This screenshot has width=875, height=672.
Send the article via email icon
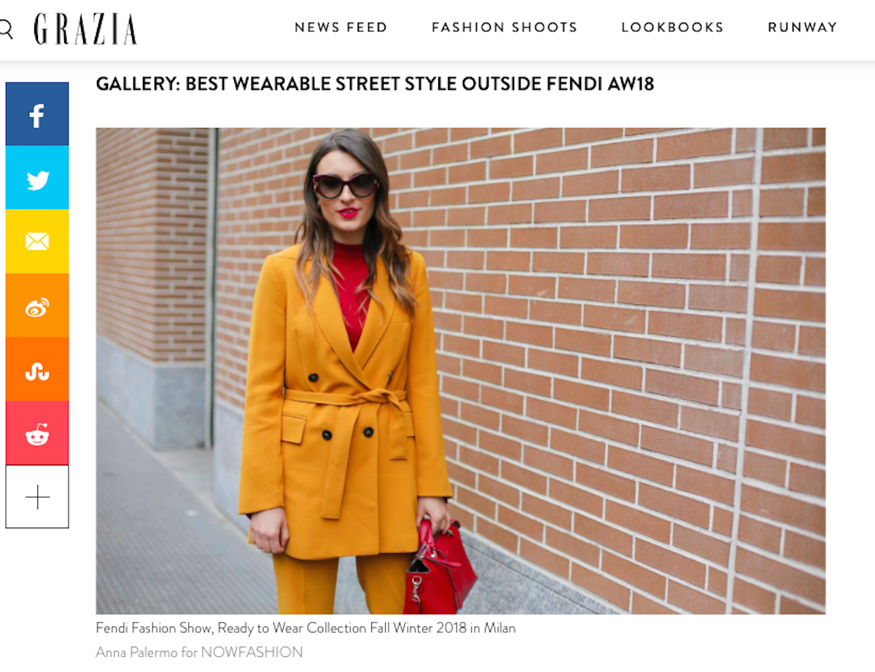pos(37,241)
